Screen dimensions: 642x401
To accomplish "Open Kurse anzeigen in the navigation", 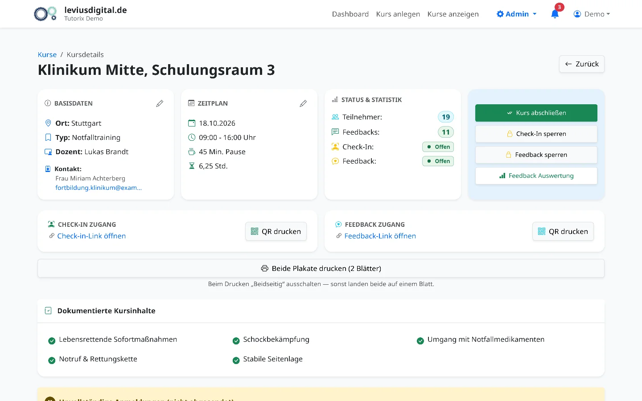I will pos(453,14).
